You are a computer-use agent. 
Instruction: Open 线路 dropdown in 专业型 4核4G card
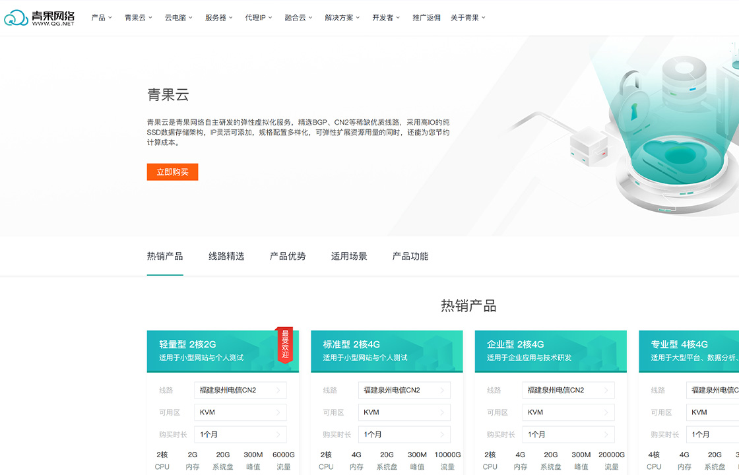[x=713, y=390]
